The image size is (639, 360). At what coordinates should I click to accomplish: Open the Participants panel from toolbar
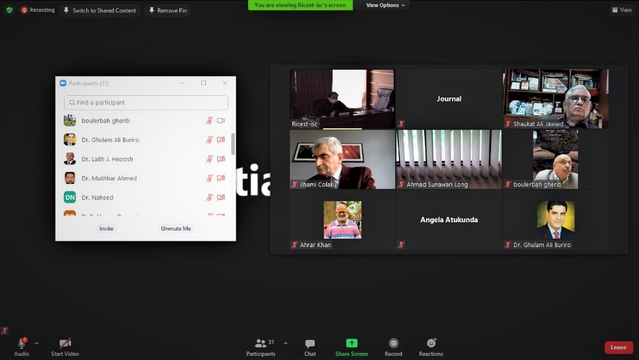click(261, 347)
